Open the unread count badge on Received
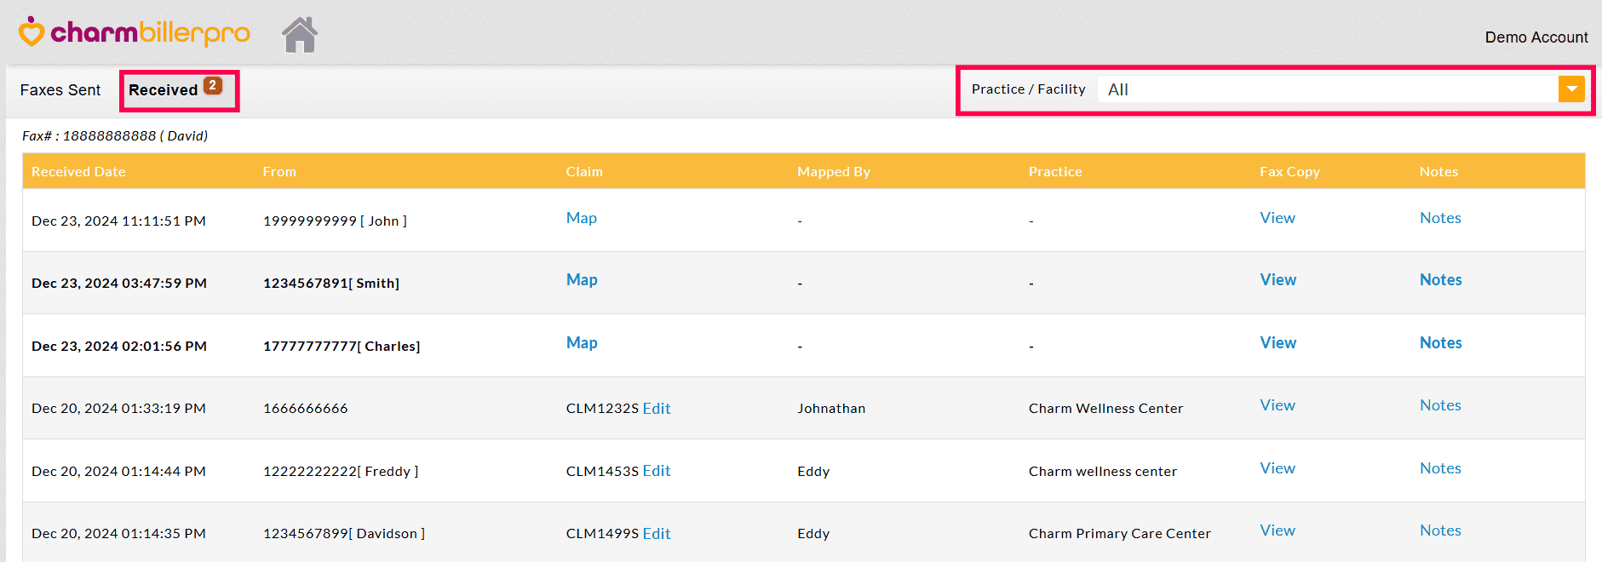 (x=213, y=85)
